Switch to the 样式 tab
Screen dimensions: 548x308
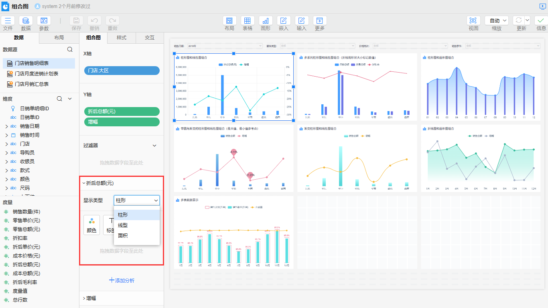(122, 38)
